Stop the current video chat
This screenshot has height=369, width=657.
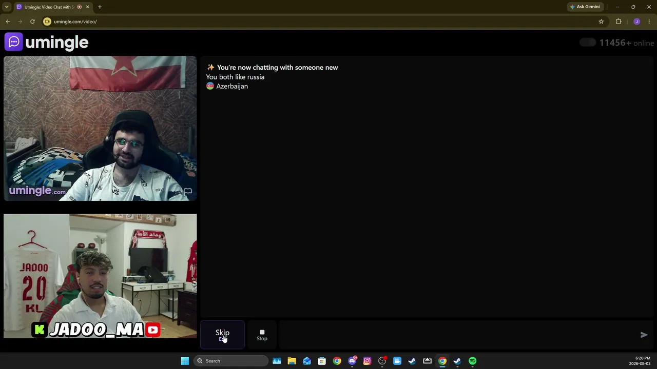coord(262,335)
